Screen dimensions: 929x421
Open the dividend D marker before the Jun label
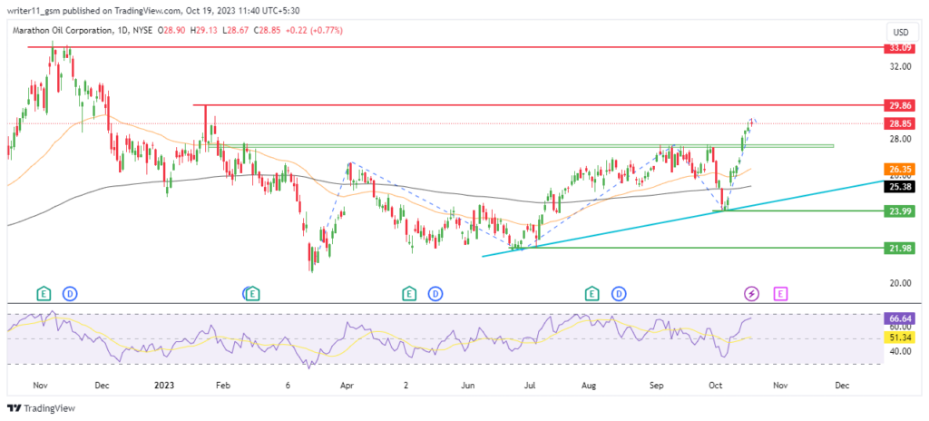pos(435,292)
